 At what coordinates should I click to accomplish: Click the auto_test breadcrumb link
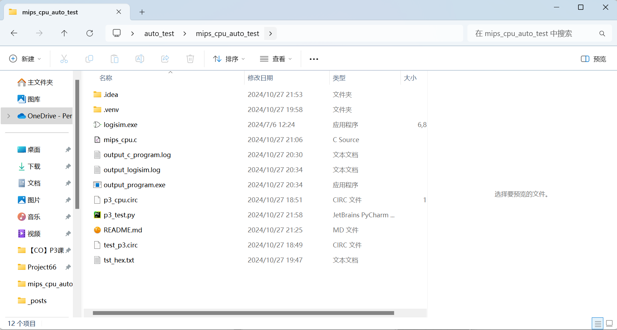(159, 33)
